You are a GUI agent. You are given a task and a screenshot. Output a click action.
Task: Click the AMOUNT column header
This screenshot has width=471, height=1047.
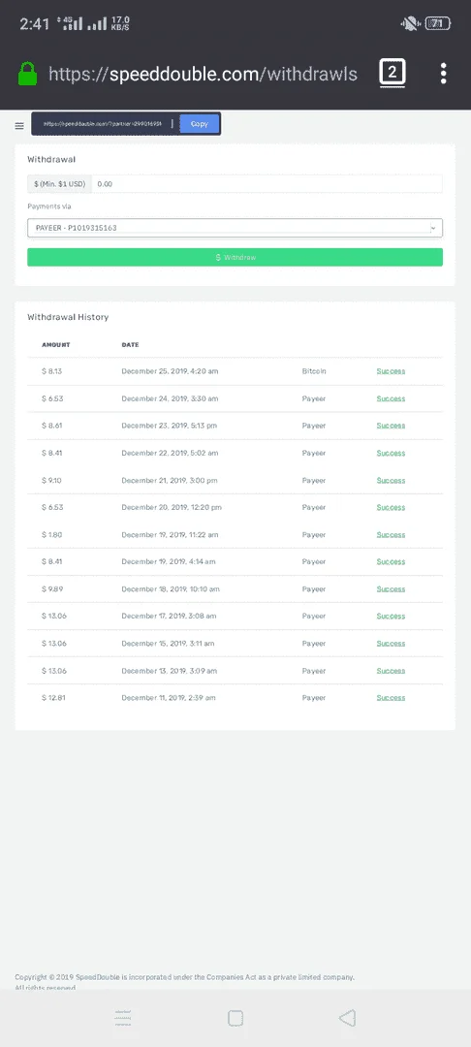tap(56, 344)
